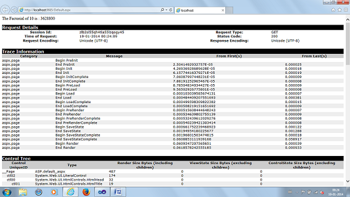The image size is (350, 197).
Task: Click the scrollbar down arrow
Action: (347, 181)
